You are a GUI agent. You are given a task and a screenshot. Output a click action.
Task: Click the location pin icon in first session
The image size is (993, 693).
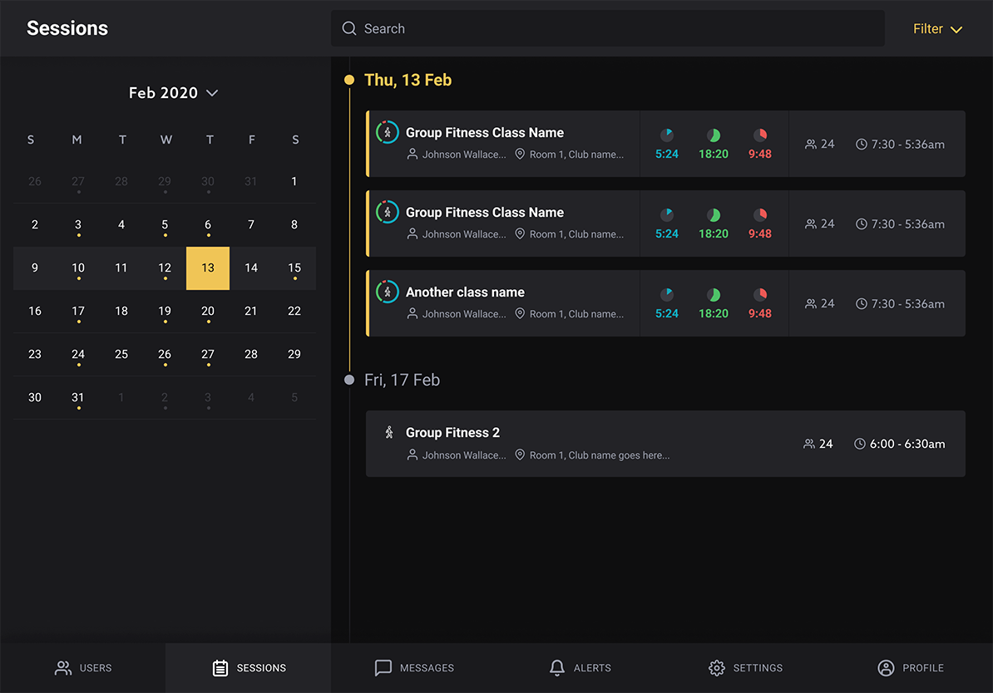[520, 155]
